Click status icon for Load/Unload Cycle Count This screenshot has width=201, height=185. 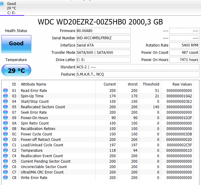coord(5,145)
